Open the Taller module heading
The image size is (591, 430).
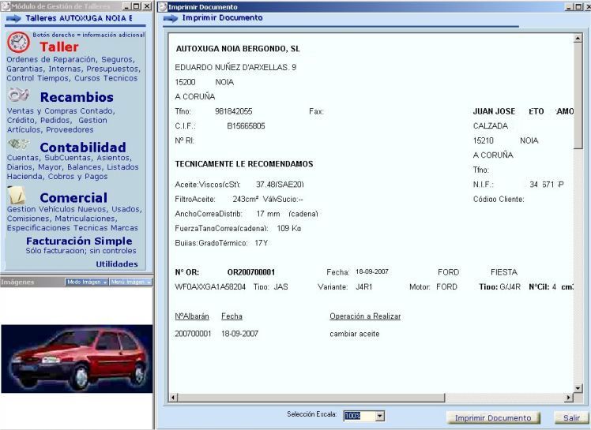pyautogui.click(x=59, y=47)
